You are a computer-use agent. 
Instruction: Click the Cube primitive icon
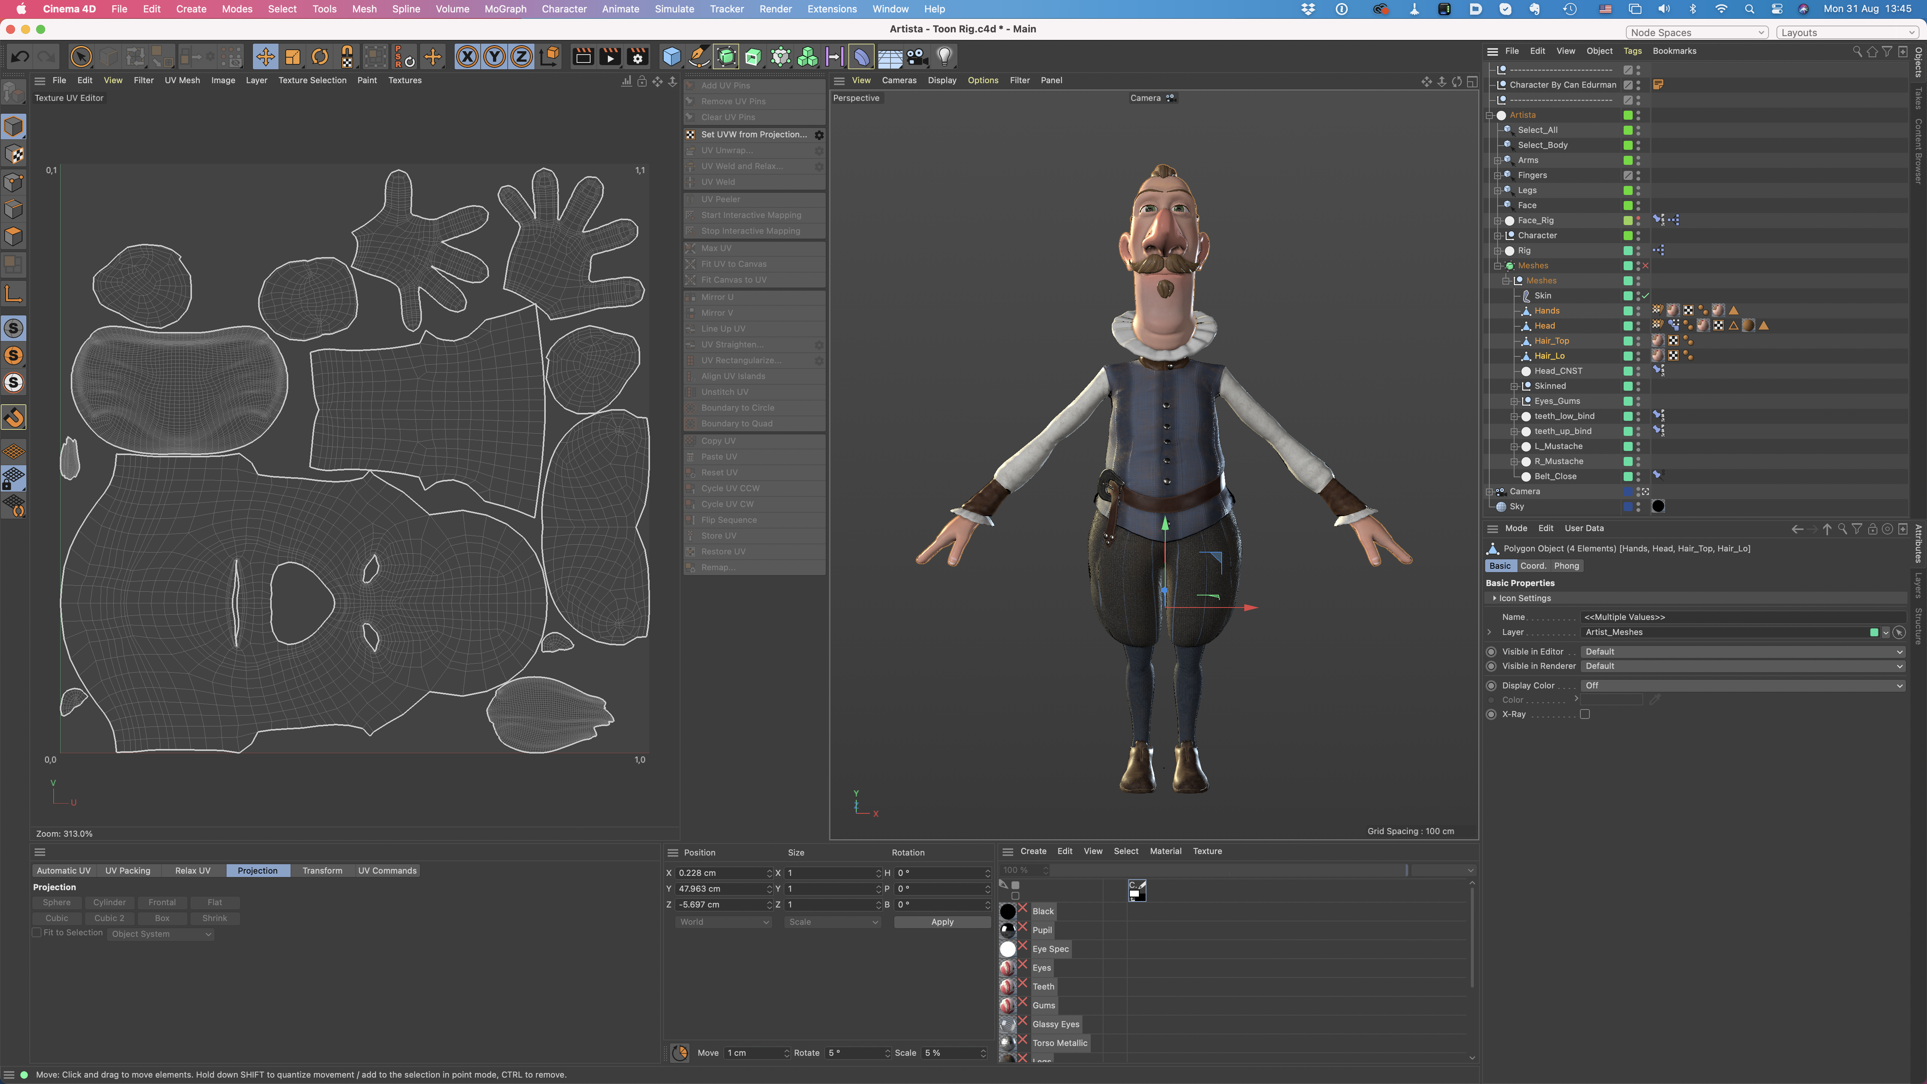[x=671, y=57]
